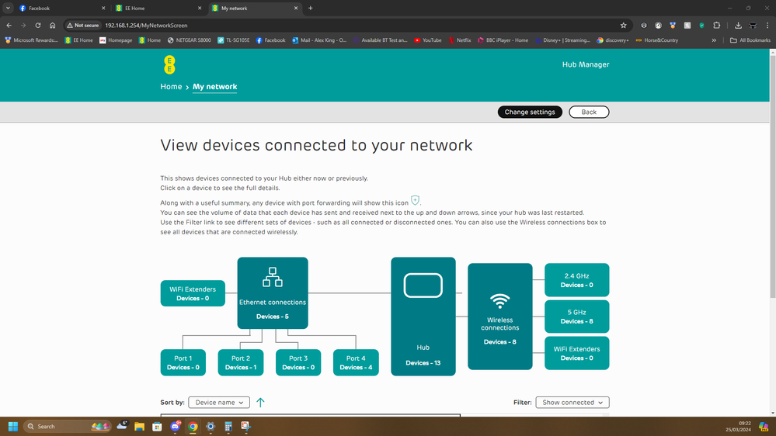Open the Disney+ bookmark
Image resolution: width=776 pixels, height=436 pixels.
(x=562, y=40)
